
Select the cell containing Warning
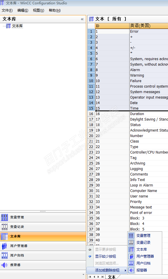click(149, 75)
